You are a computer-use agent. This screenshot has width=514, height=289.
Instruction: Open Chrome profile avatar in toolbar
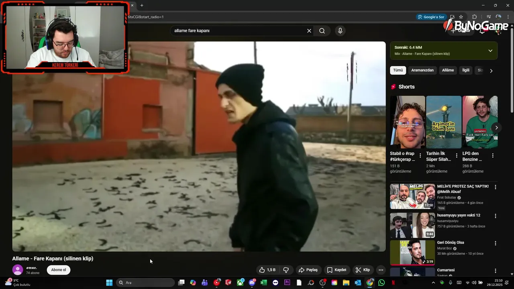(x=498, y=17)
